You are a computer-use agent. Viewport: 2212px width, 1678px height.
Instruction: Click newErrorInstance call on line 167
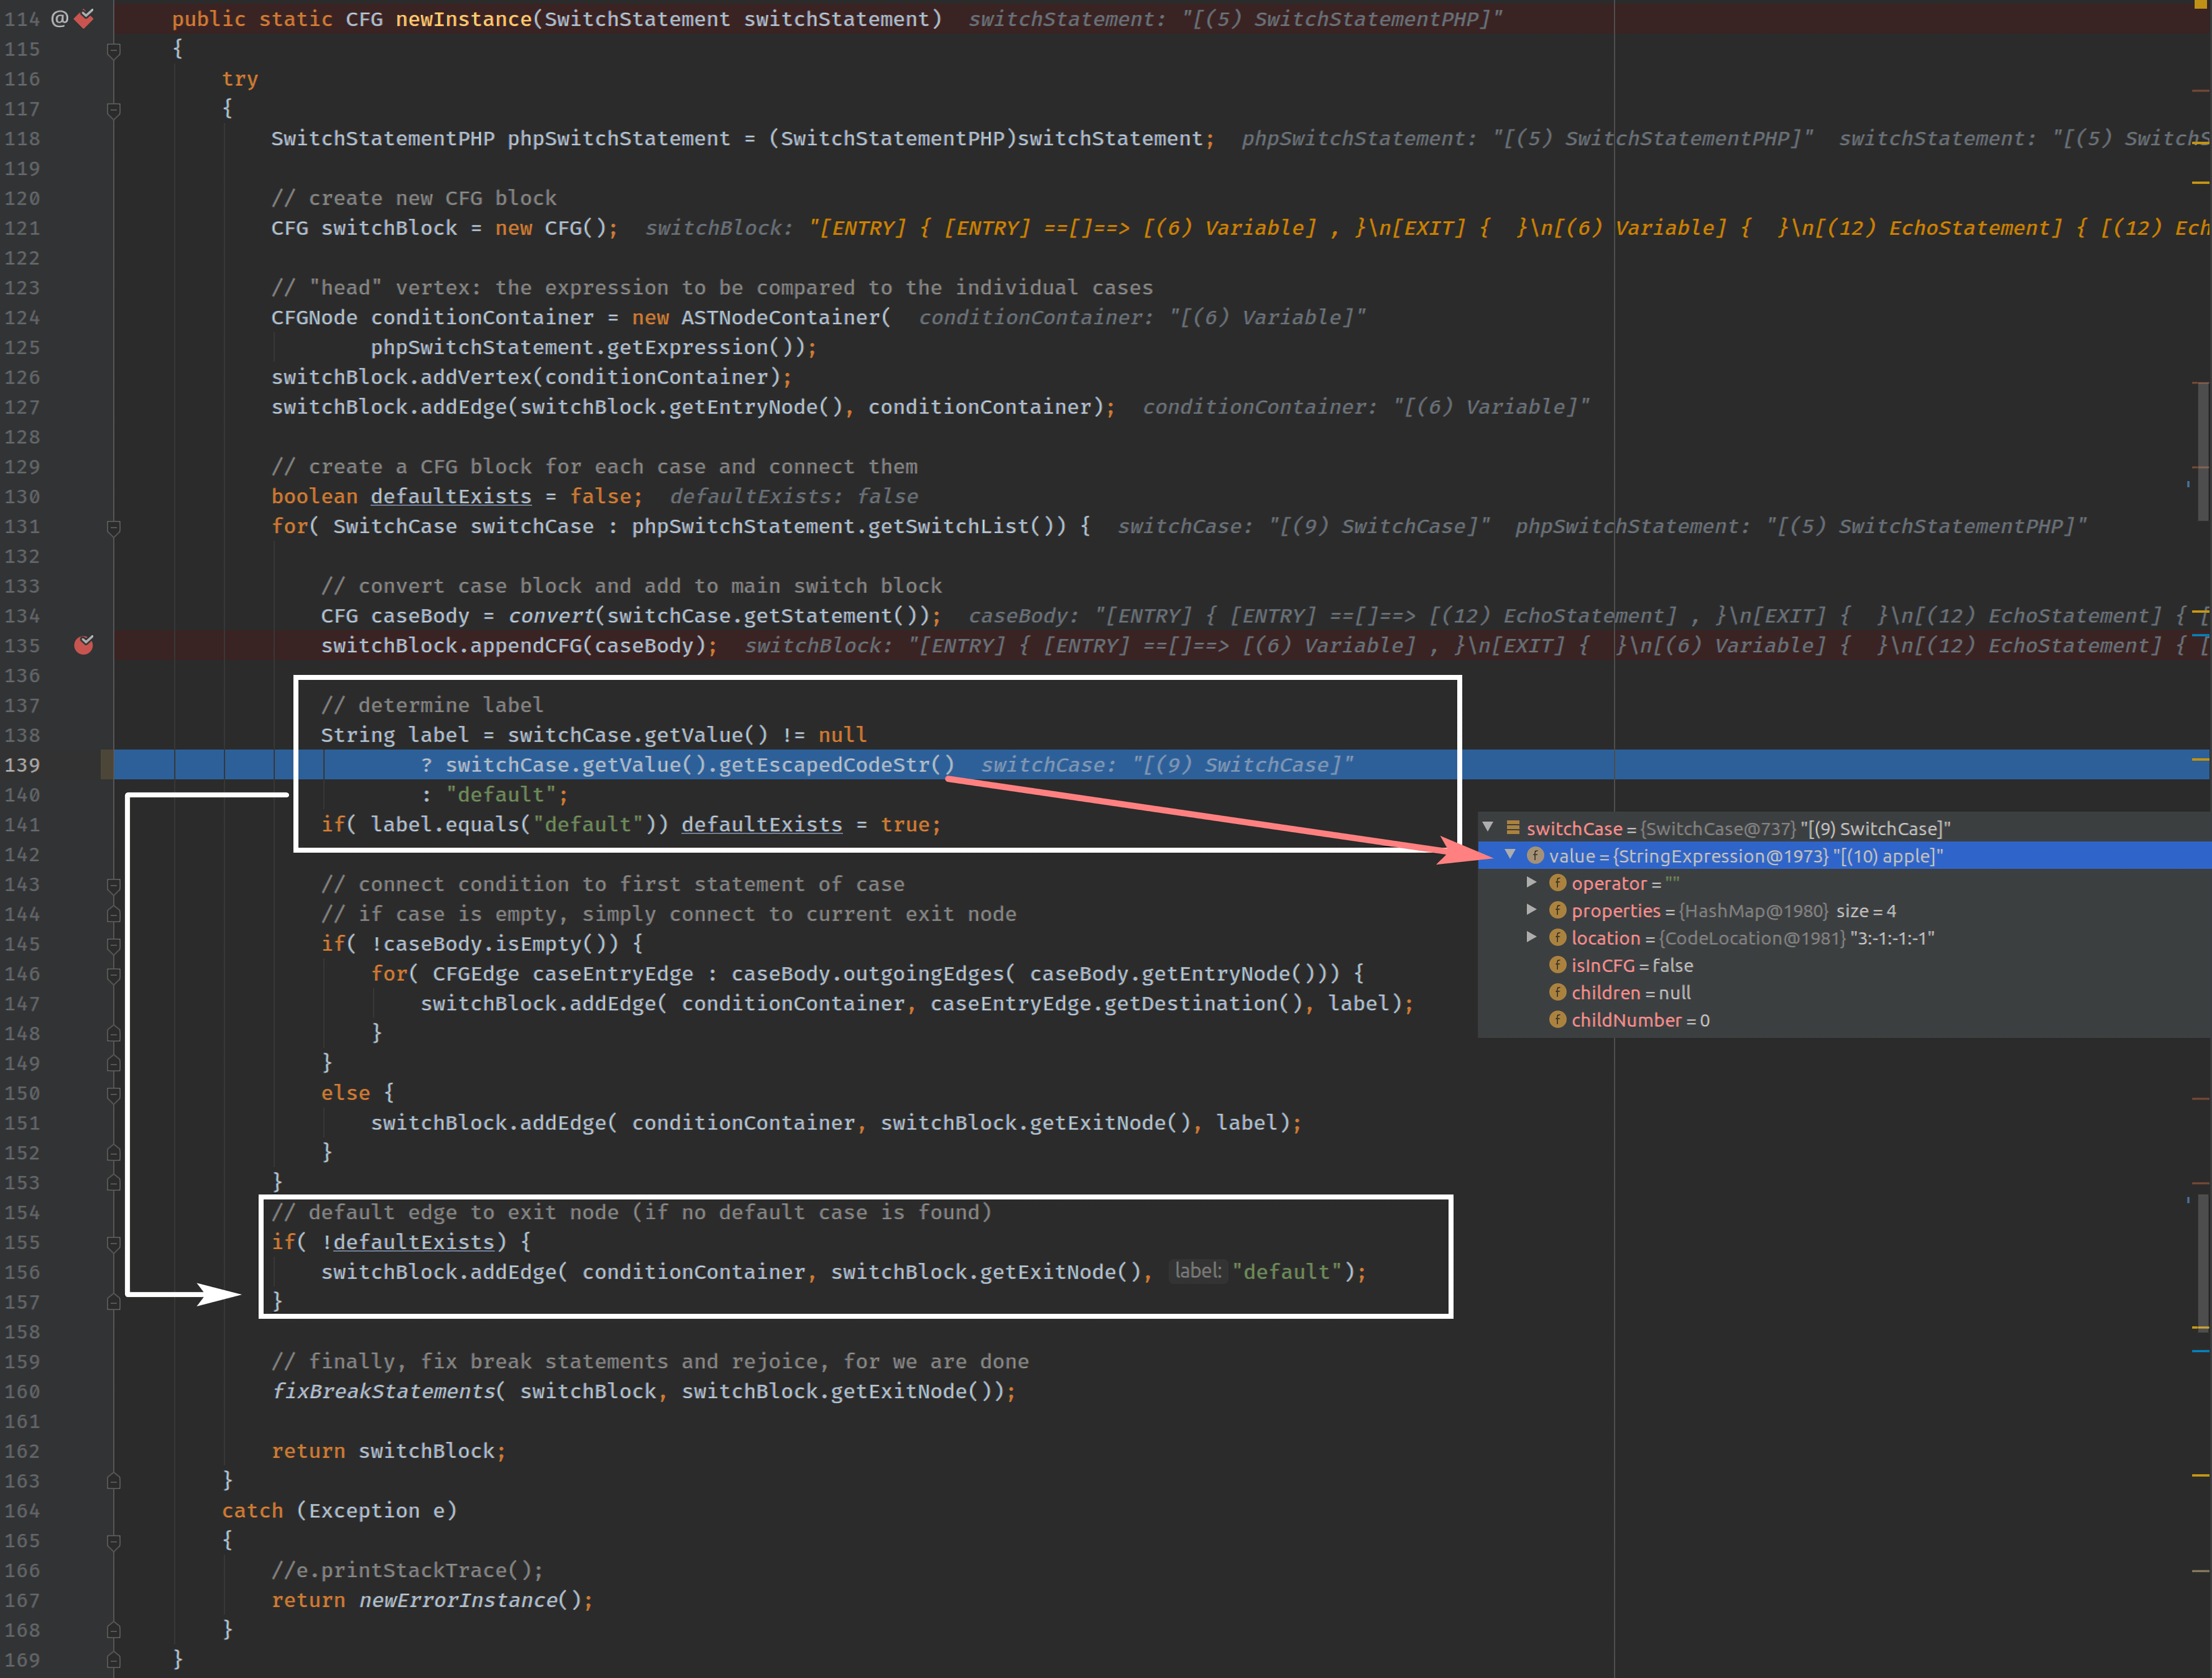tap(458, 1600)
